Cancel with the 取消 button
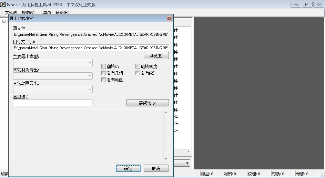Screen dimensions: 325x178 coord(156,168)
